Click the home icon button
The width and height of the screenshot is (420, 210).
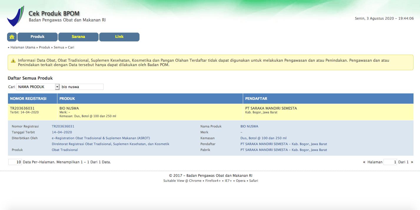pyautogui.click(x=12, y=37)
